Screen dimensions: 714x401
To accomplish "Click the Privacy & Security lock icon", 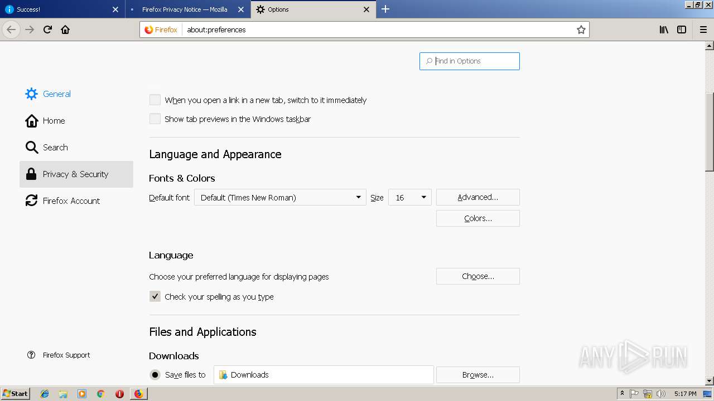I will click(31, 174).
